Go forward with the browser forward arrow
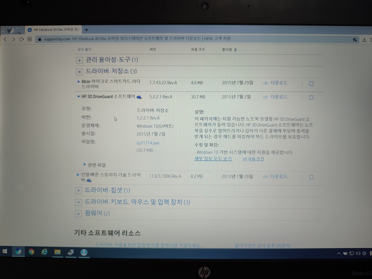 (x=13, y=39)
